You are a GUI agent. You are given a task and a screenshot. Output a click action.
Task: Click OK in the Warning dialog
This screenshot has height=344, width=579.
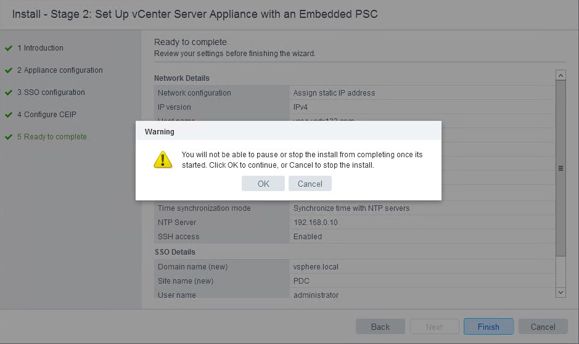pyautogui.click(x=263, y=184)
